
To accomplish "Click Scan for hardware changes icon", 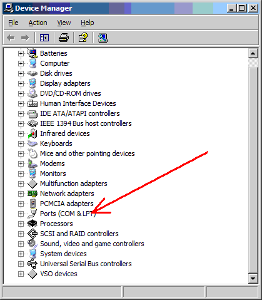I will (x=103, y=38).
